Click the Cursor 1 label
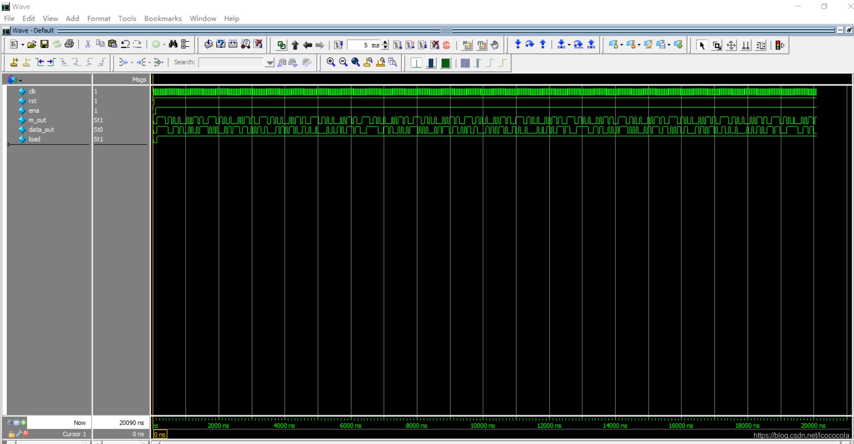This screenshot has height=444, width=854. (74, 434)
